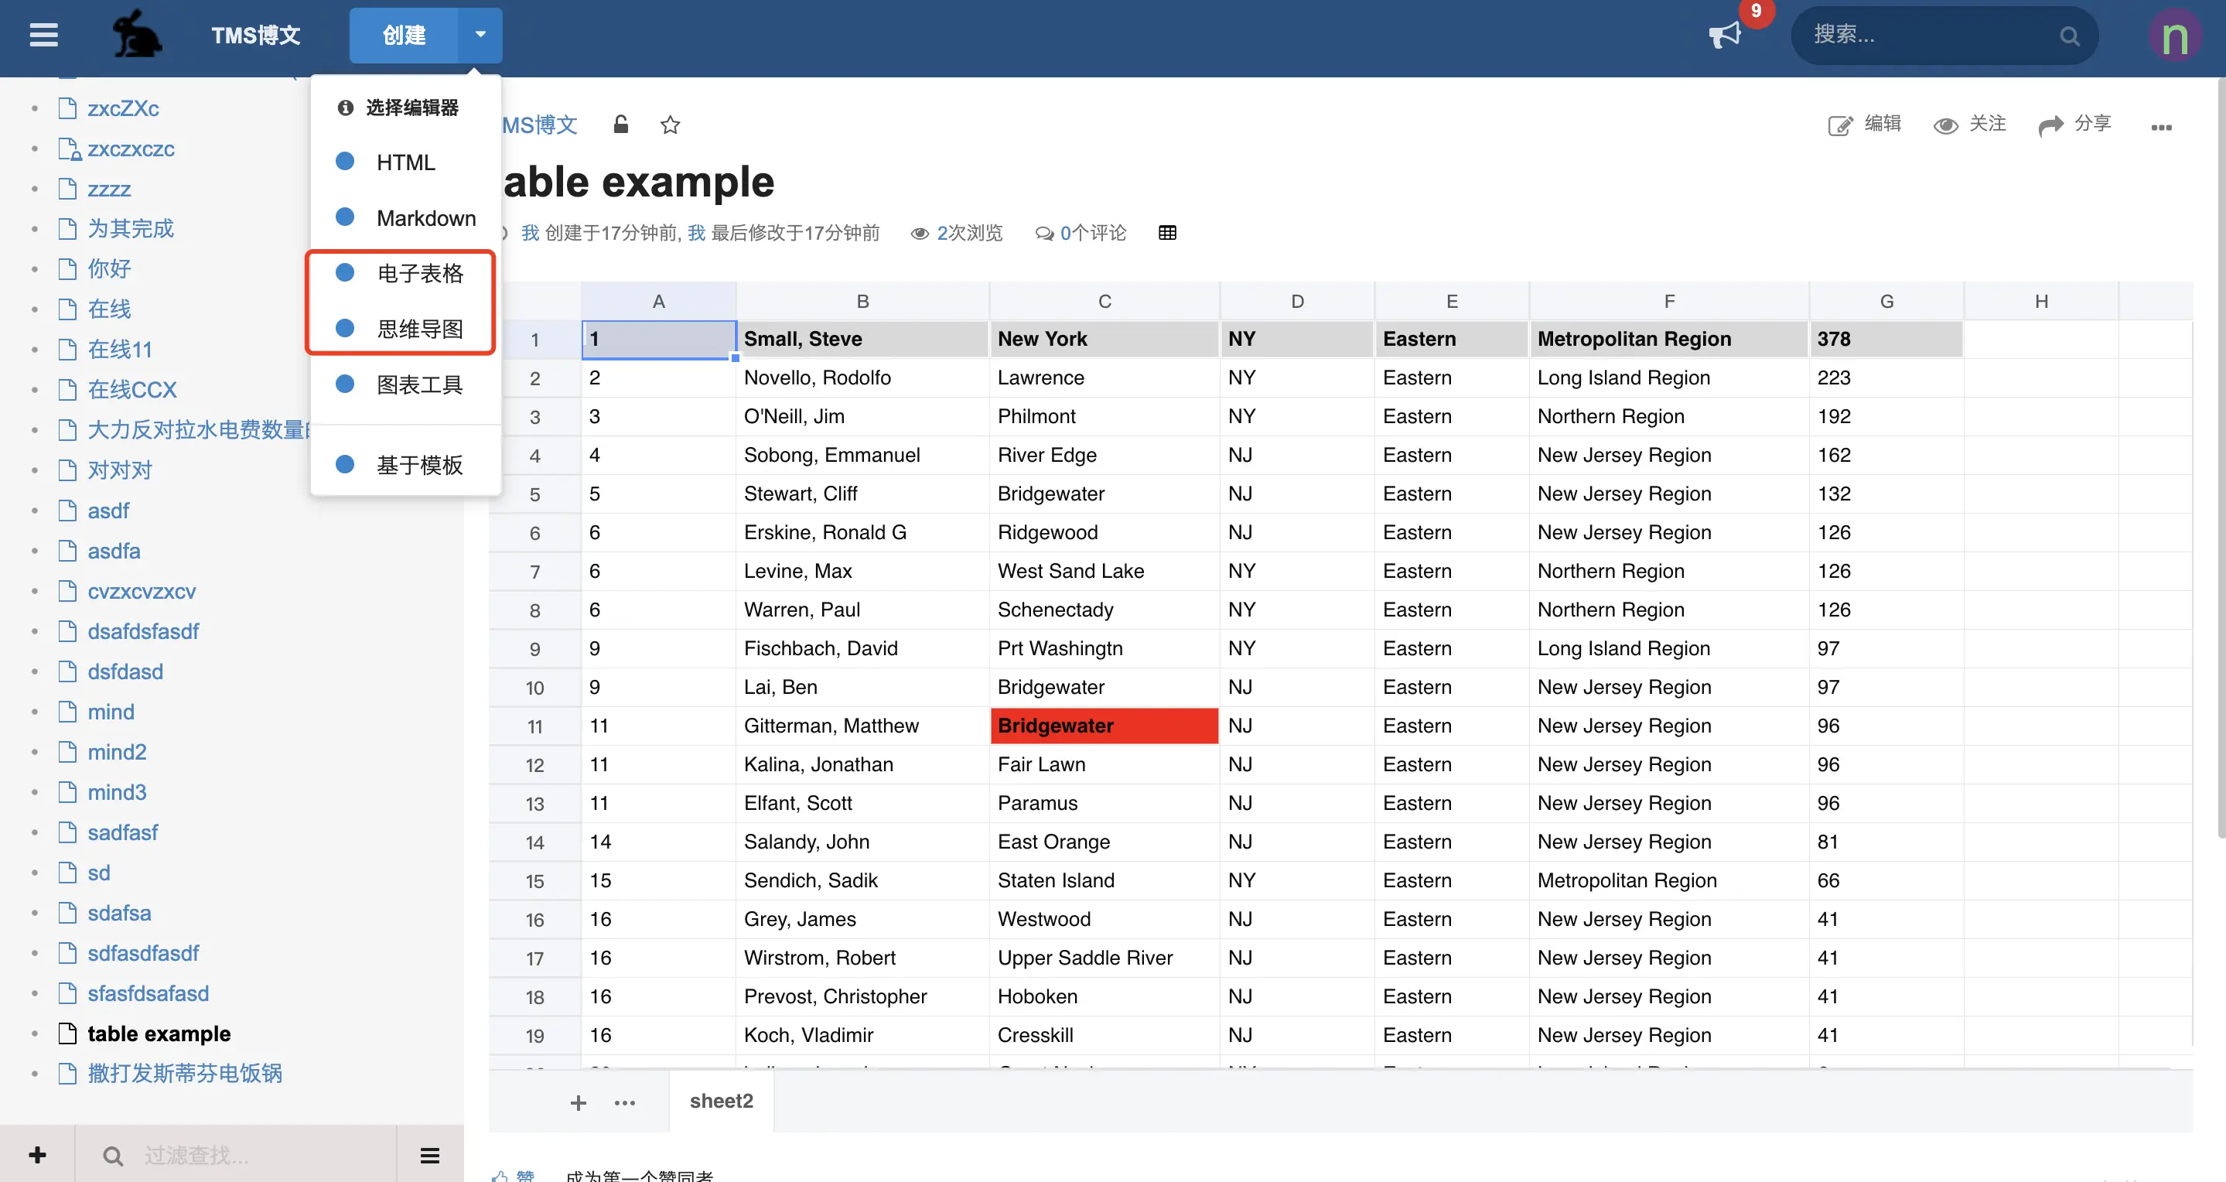Star the page with the star icon
Image resolution: width=2226 pixels, height=1182 pixels.
[670, 125]
